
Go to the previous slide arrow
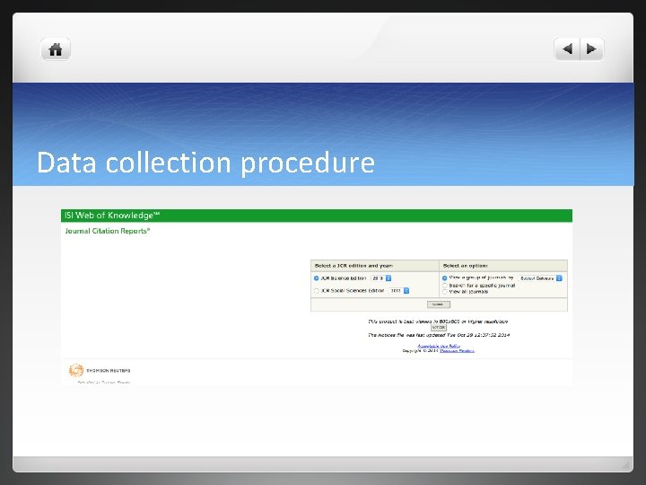(x=567, y=49)
